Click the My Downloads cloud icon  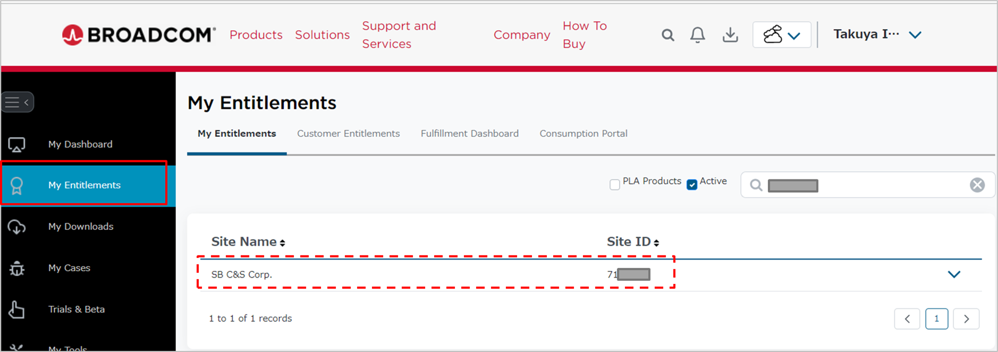click(16, 227)
